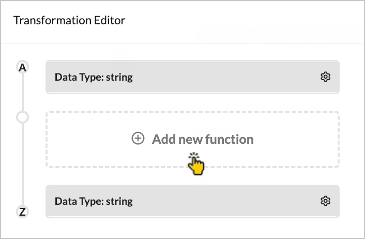The height and width of the screenshot is (239, 365).
Task: Select the top 'Data Type: string' block
Action: coord(192,77)
